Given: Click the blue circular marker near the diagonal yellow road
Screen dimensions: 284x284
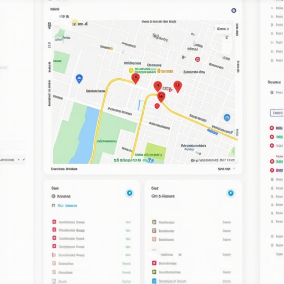Looking at the screenshot, I should pos(227,118).
